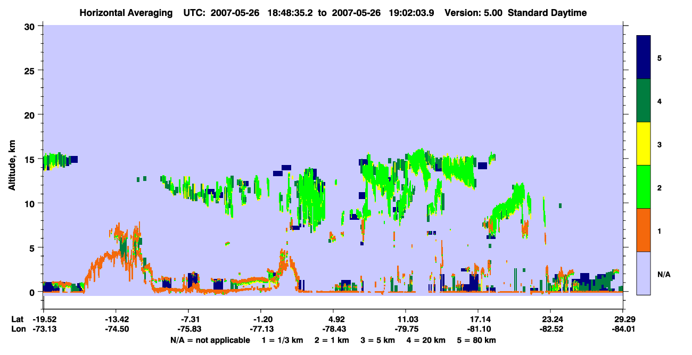Screen dimensions: 692x355
Task: Click the 'Lon' row label
Action: [18, 329]
